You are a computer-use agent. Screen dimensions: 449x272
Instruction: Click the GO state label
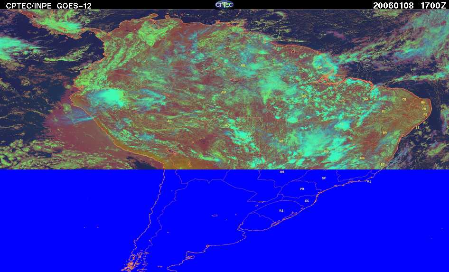326,151
